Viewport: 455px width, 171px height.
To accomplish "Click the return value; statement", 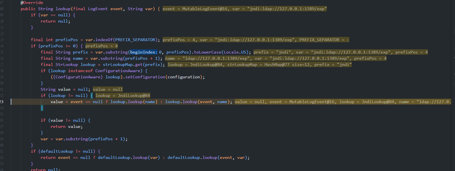I will coord(66,126).
